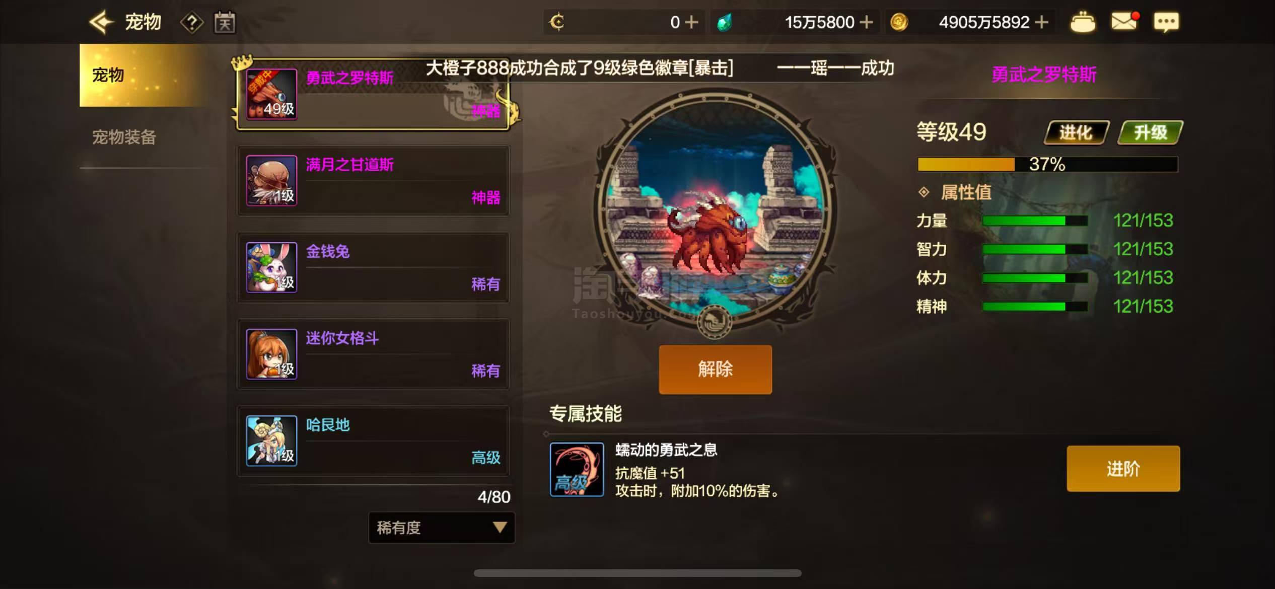
Task: Open the calendar icon beside help
Action: [x=225, y=22]
